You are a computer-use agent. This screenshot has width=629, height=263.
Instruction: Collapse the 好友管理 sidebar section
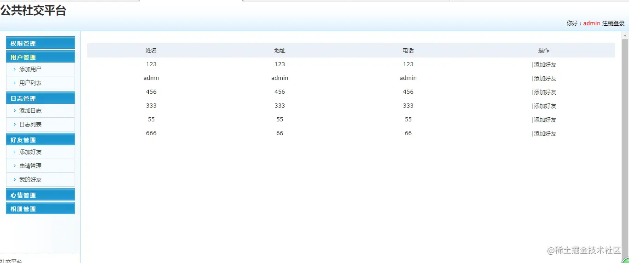[40, 140]
